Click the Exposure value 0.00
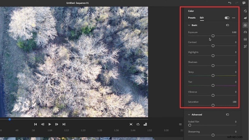The height and width of the screenshot is (140, 249). [x=234, y=32]
